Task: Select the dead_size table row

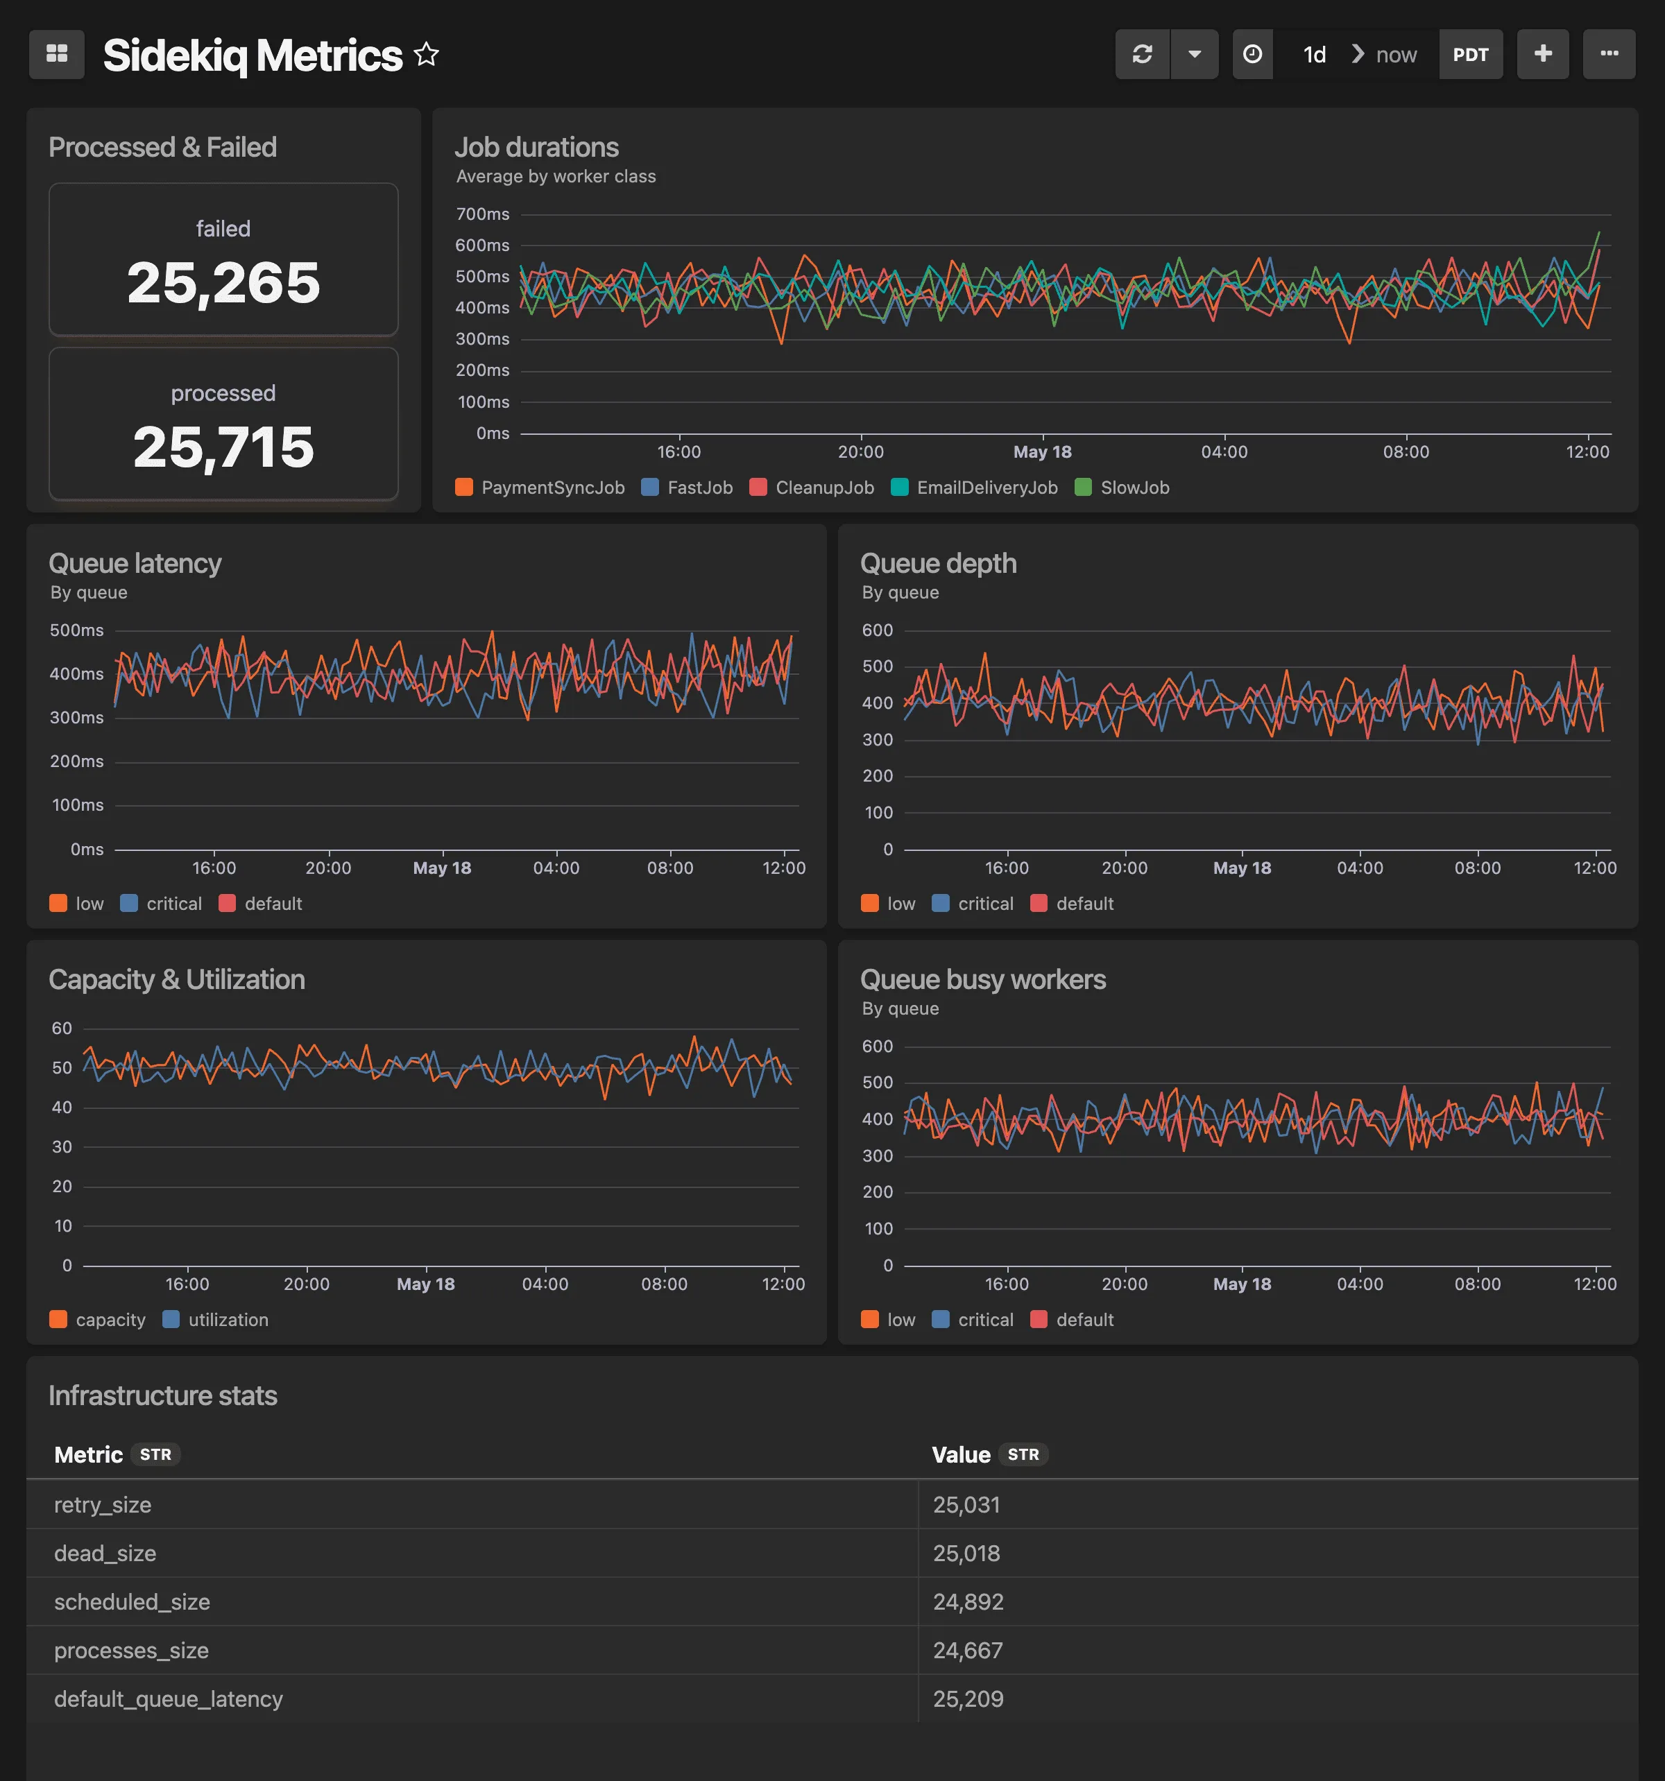Action: [x=832, y=1553]
